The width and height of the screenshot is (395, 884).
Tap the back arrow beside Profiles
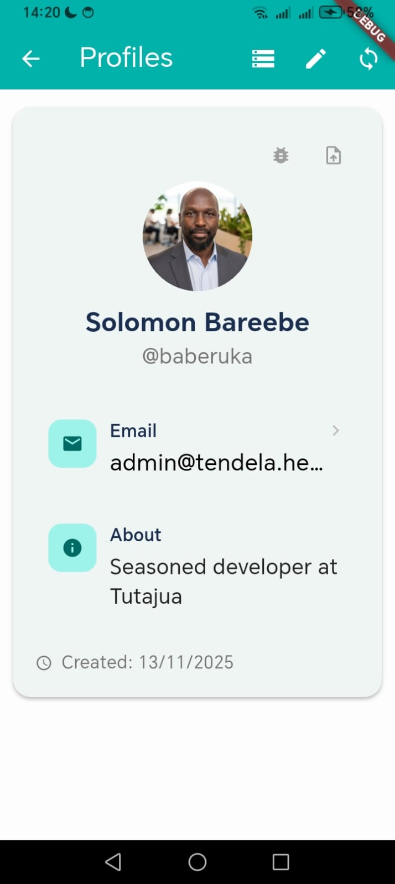coord(30,58)
